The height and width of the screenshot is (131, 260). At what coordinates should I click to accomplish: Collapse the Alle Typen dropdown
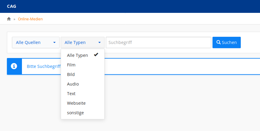point(82,42)
